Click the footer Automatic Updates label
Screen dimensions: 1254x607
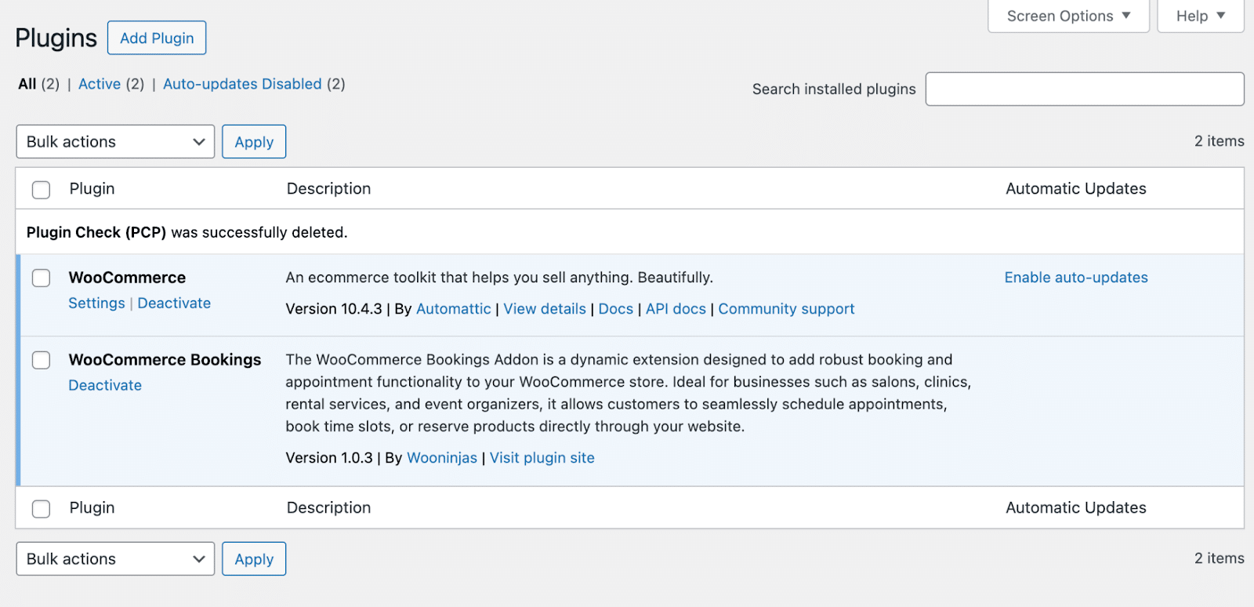(x=1076, y=508)
